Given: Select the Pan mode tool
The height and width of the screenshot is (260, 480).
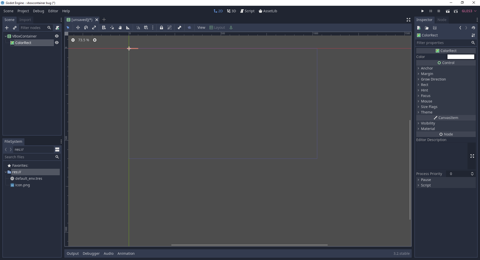Looking at the screenshot, I should pos(120,27).
